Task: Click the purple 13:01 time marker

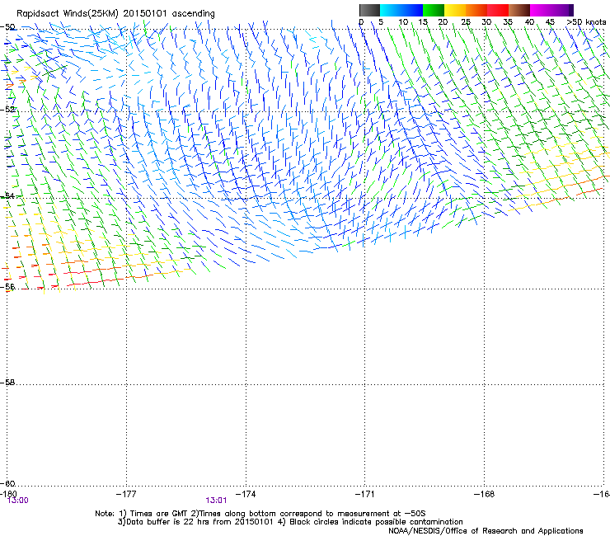Action: 216,501
